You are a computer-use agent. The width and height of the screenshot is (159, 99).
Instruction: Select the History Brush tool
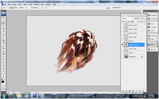pos(3,43)
